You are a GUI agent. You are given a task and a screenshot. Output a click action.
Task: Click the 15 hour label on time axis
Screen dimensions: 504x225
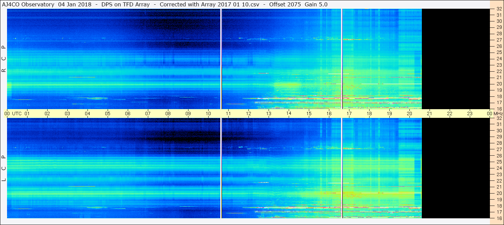point(309,114)
